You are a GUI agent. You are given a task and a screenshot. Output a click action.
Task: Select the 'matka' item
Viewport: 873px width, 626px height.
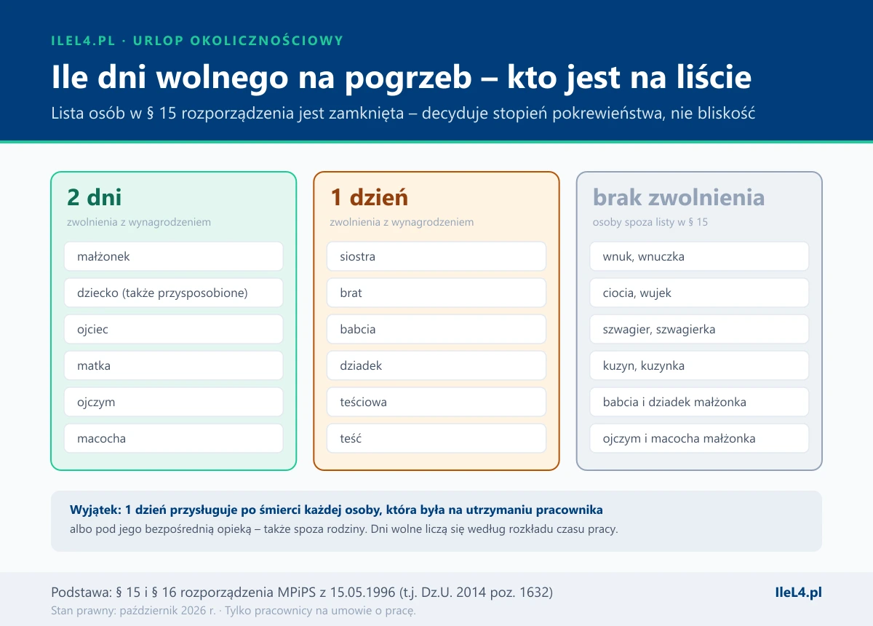pos(173,365)
